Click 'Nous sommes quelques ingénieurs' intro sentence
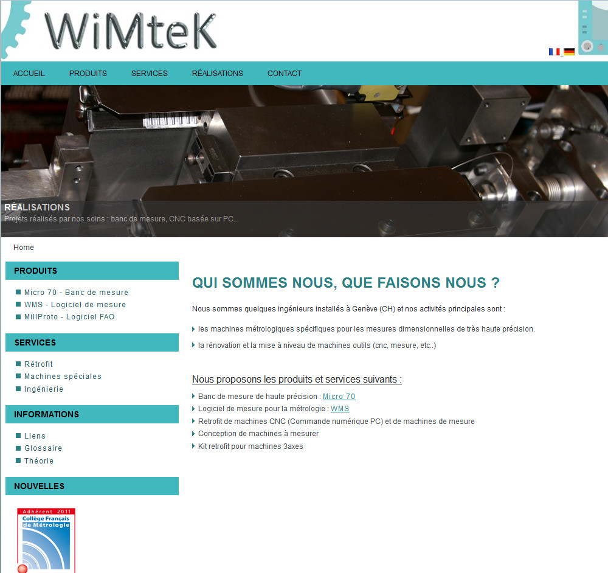This screenshot has width=608, height=573. coord(348,309)
